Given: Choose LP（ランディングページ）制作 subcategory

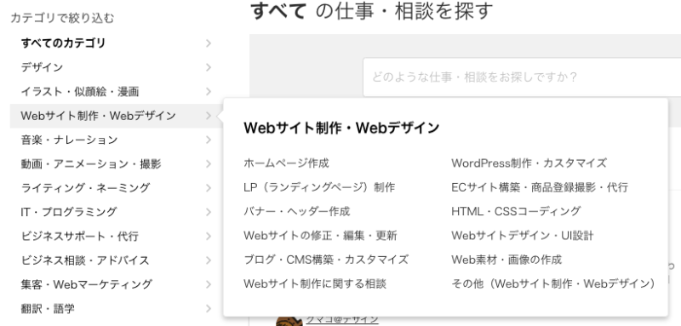Looking at the screenshot, I should [319, 187].
